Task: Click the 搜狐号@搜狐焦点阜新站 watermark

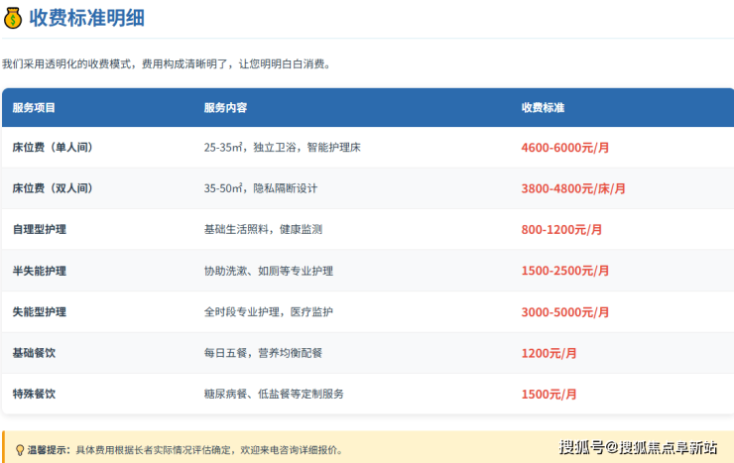Action: point(638,447)
